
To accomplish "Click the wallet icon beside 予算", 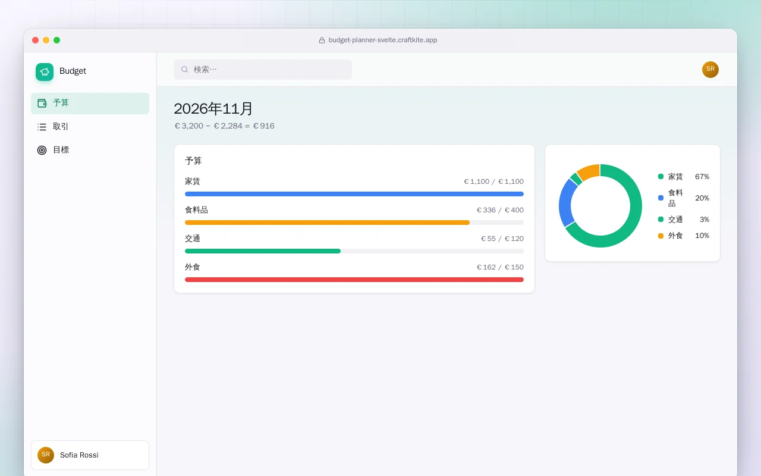I will click(42, 103).
